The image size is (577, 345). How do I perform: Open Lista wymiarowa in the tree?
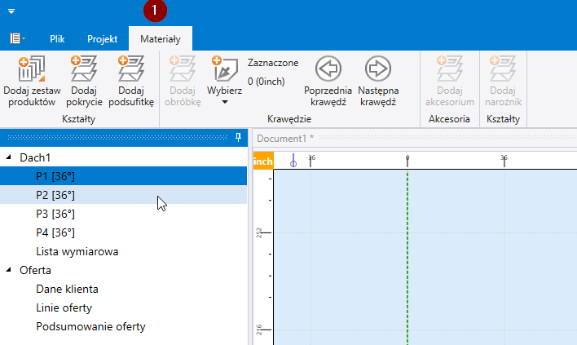(x=77, y=251)
